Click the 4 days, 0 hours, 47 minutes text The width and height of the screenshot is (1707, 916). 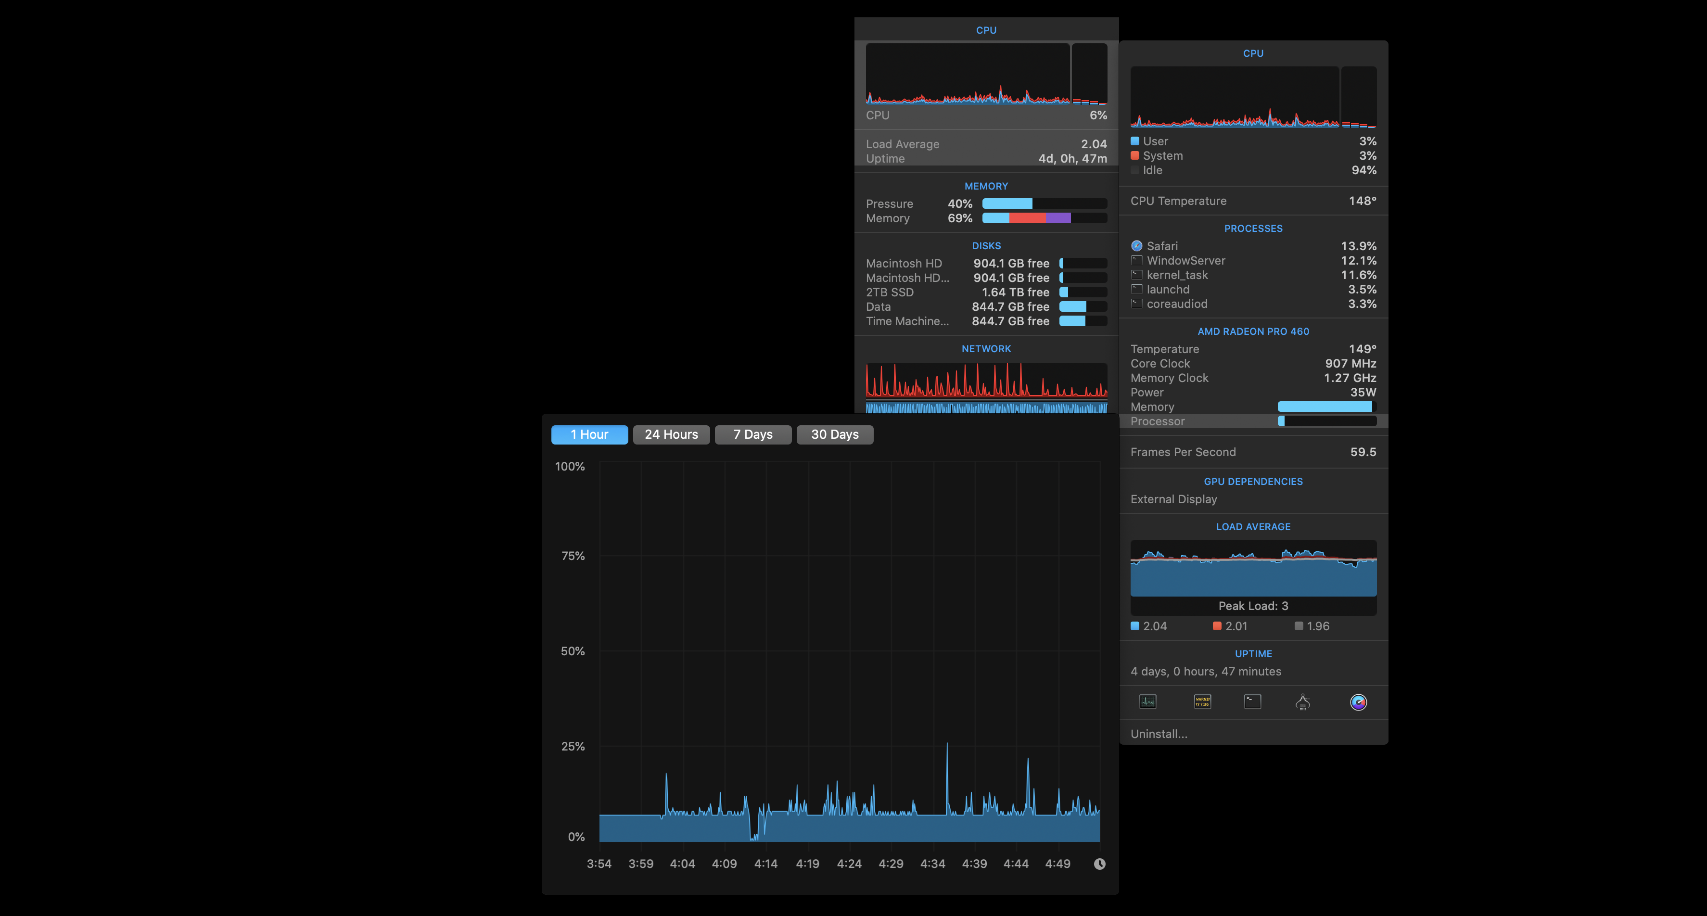pyautogui.click(x=1205, y=672)
